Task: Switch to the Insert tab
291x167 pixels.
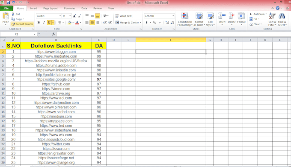Action: click(x=33, y=9)
